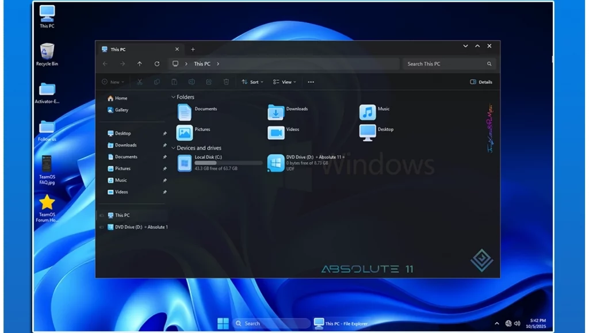Open DVD Drive (D:) Absolute 11
The image size is (589, 333).
pyautogui.click(x=276, y=163)
